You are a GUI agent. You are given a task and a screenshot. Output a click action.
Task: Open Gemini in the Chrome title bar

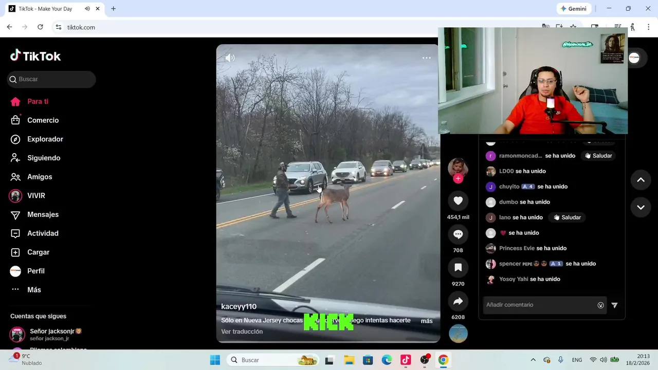click(x=574, y=9)
